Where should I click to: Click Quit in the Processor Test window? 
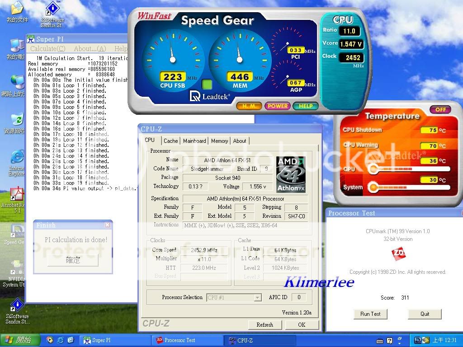click(425, 314)
